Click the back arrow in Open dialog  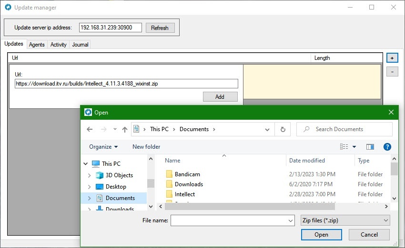[90, 129]
